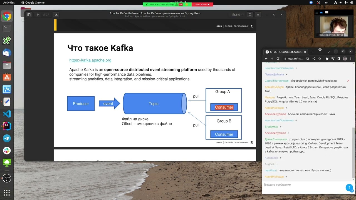Launch Google Chrome from the dock
The width and height of the screenshot is (356, 200).
pos(7,17)
